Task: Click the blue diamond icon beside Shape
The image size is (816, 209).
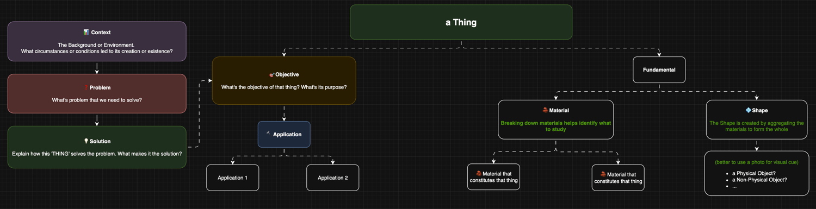Action: tap(749, 110)
